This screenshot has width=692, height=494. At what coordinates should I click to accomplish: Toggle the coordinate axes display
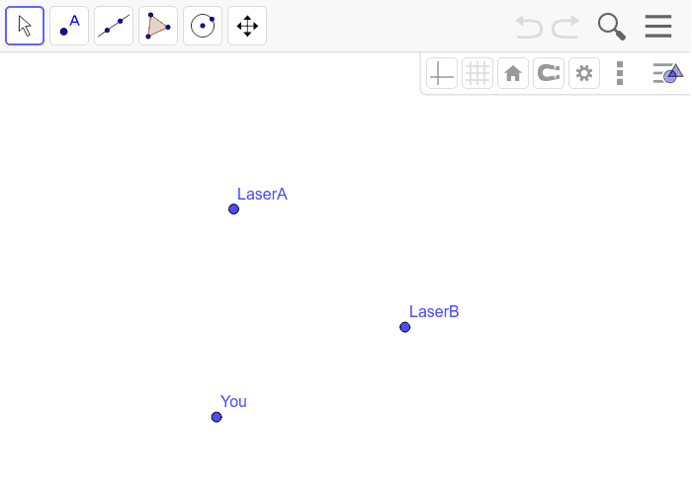pos(442,73)
